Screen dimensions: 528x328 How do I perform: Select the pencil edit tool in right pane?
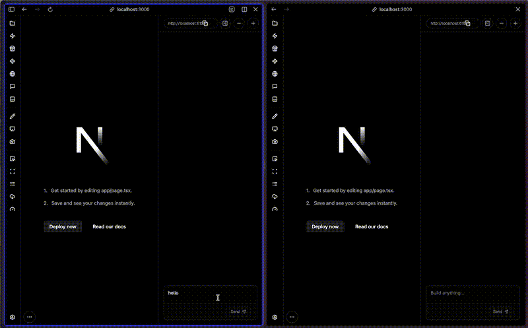pyautogui.click(x=275, y=116)
